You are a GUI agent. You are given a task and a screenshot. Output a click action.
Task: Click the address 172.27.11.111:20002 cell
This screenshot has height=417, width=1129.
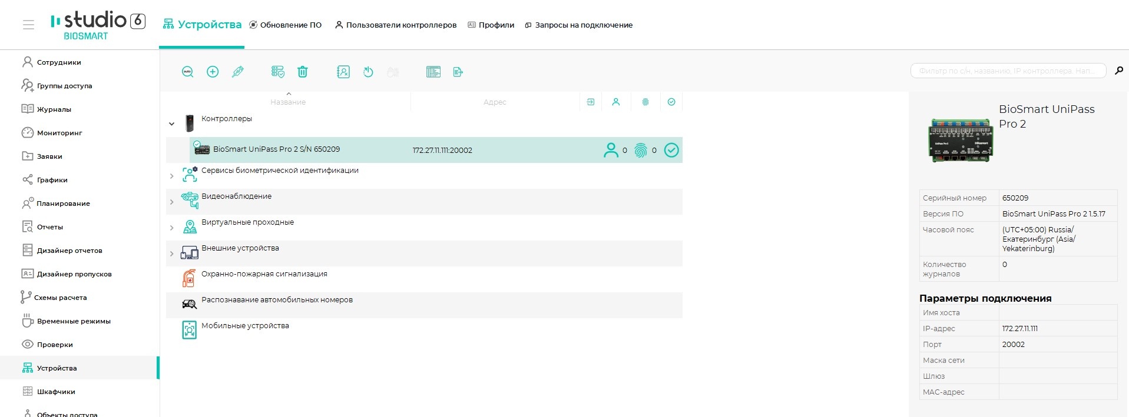point(442,150)
